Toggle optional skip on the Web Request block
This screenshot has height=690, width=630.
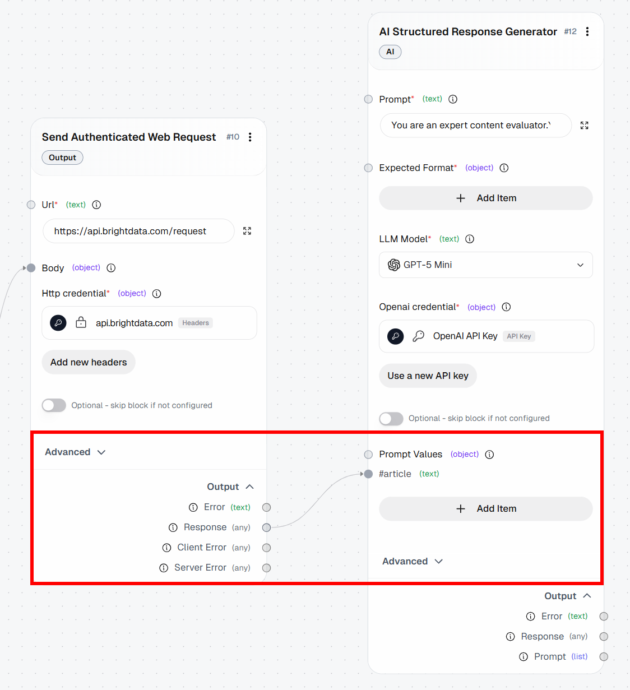54,405
